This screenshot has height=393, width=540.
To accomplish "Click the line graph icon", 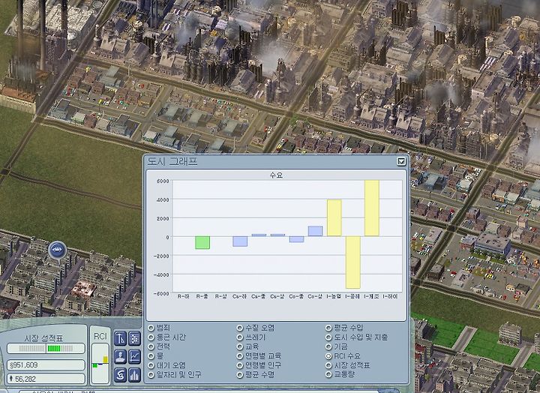I will [x=135, y=357].
